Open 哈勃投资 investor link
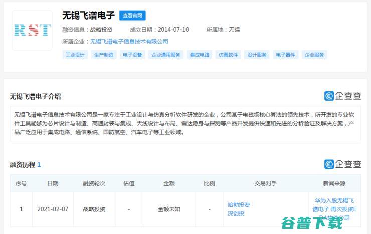 point(239,205)
